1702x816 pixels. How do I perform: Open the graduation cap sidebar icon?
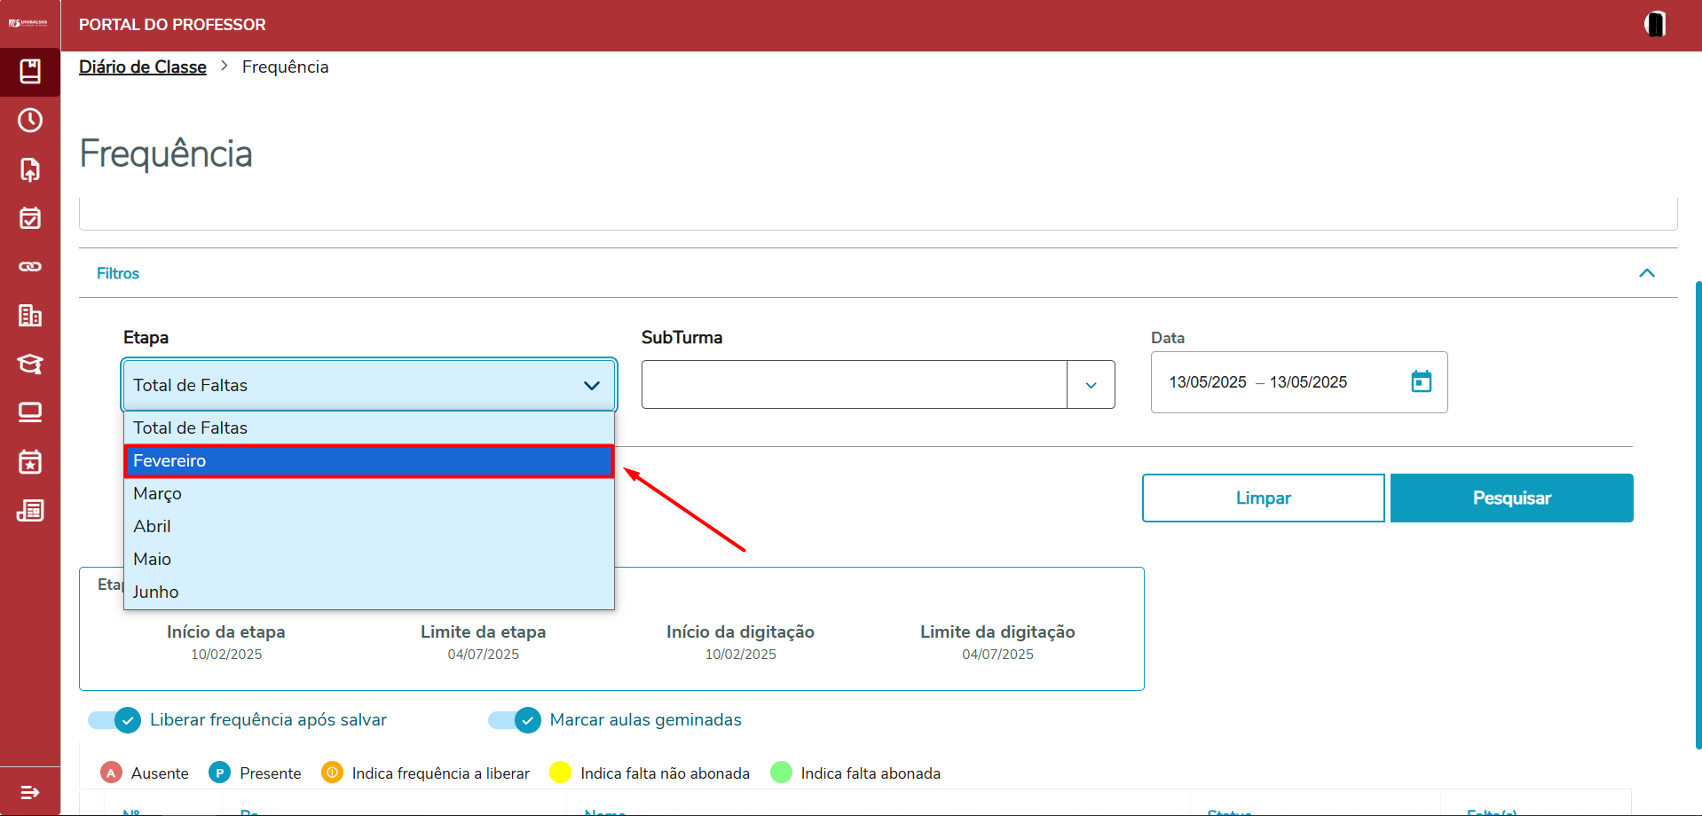(x=30, y=365)
